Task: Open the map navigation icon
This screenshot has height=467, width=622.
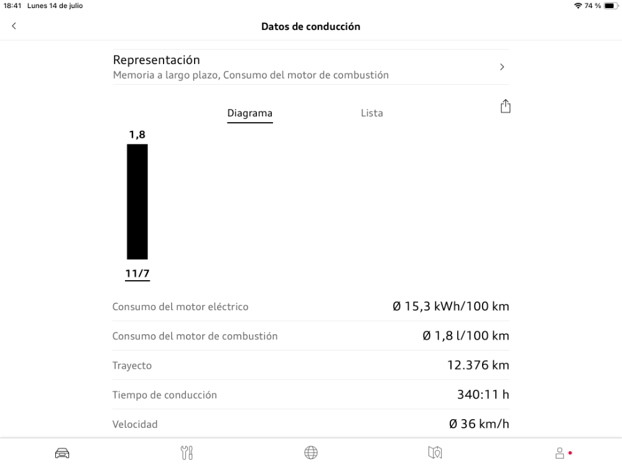Action: coord(435,453)
